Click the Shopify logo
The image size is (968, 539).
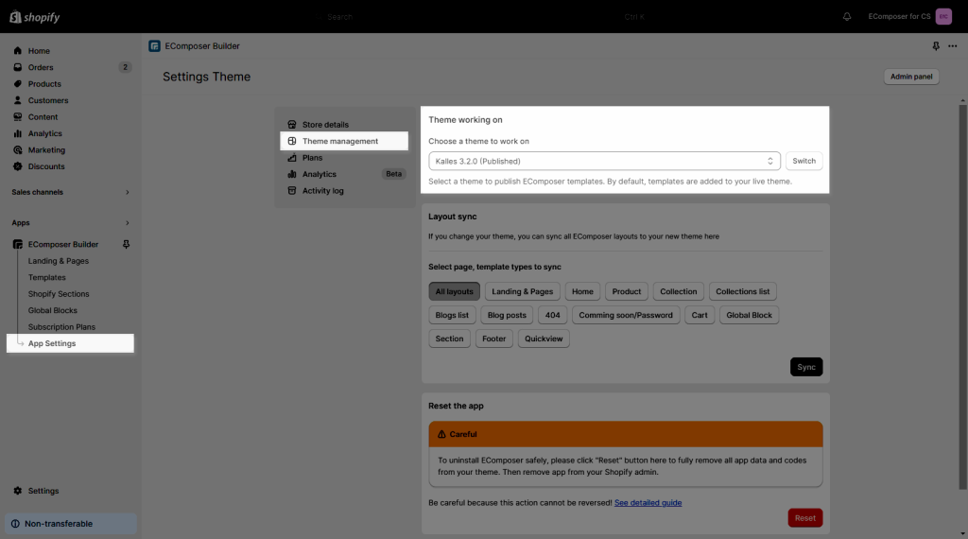(x=35, y=17)
